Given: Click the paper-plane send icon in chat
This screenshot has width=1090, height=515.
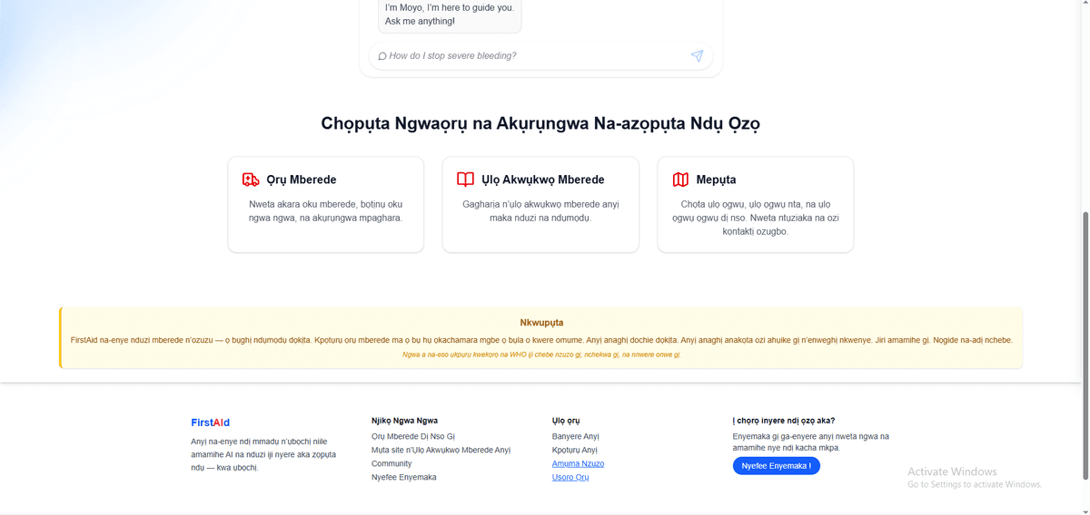Looking at the screenshot, I should 697,56.
